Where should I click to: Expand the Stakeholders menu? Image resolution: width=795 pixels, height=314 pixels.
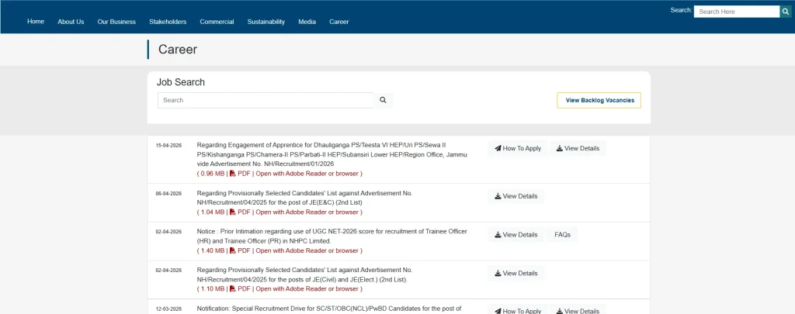click(168, 22)
